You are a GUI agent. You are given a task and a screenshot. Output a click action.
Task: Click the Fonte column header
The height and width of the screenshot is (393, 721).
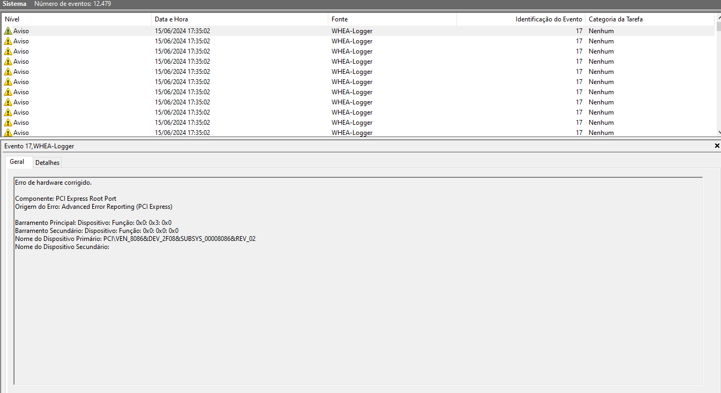[392, 19]
